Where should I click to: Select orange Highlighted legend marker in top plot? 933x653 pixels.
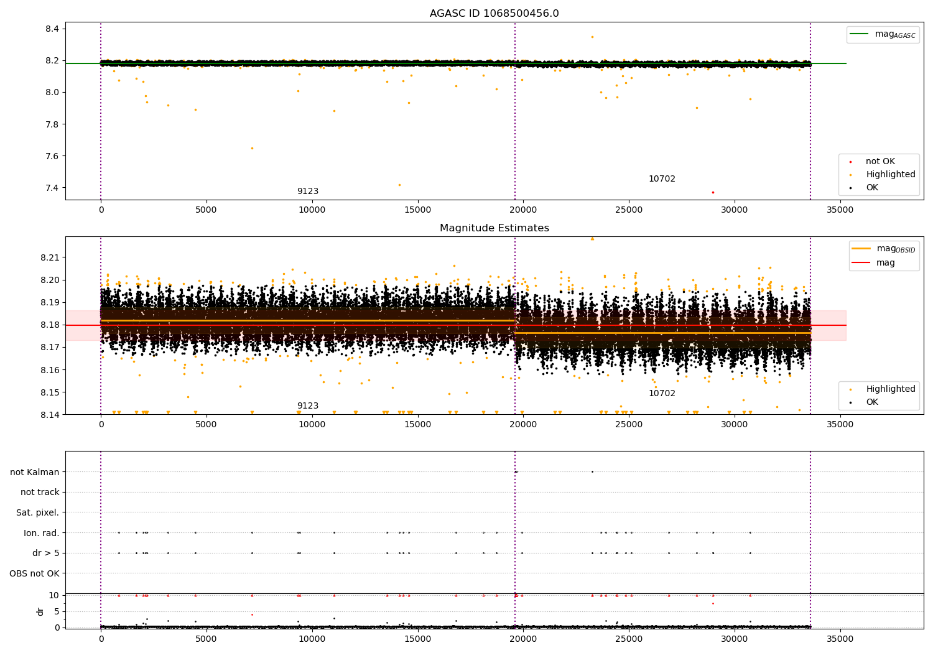(x=850, y=175)
